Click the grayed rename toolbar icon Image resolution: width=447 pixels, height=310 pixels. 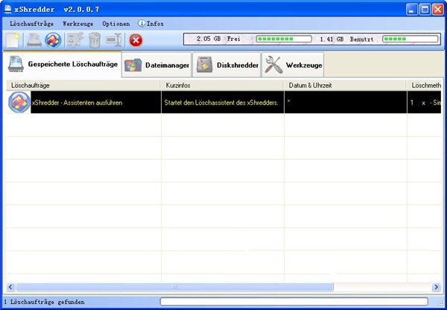(x=113, y=40)
